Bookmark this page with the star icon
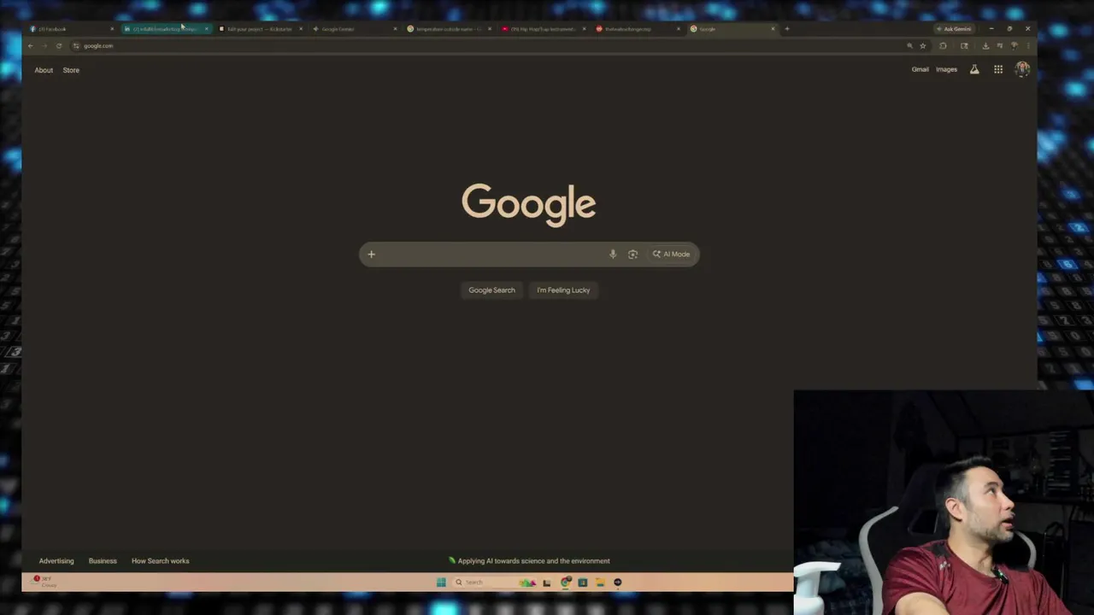 (x=923, y=46)
